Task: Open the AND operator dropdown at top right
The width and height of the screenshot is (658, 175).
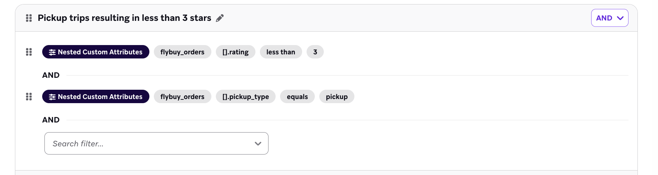Action: point(609,18)
